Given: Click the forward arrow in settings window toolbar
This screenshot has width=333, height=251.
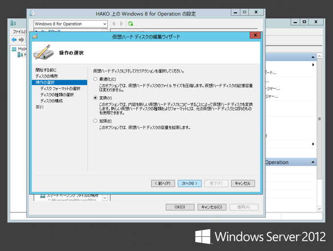Looking at the screenshot, I should pyautogui.click(x=121, y=24).
